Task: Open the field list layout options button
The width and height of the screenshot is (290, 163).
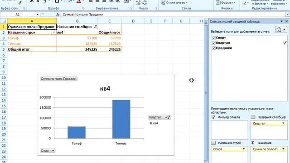Action: click(281, 29)
